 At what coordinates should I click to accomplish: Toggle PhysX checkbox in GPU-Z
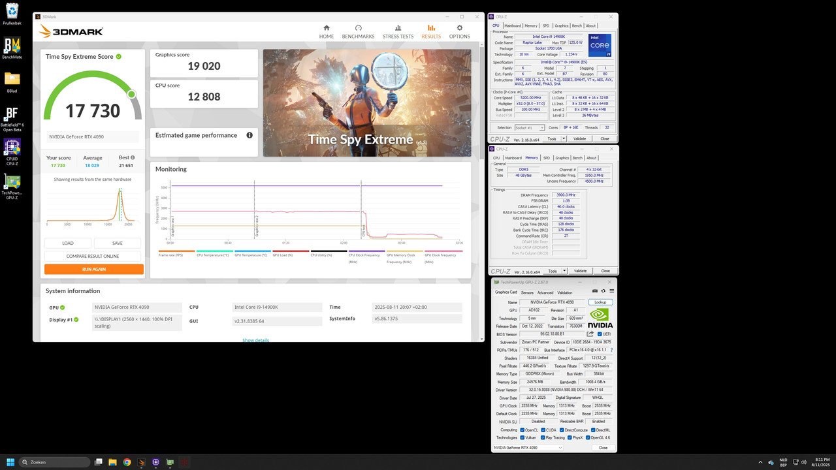coord(570,437)
